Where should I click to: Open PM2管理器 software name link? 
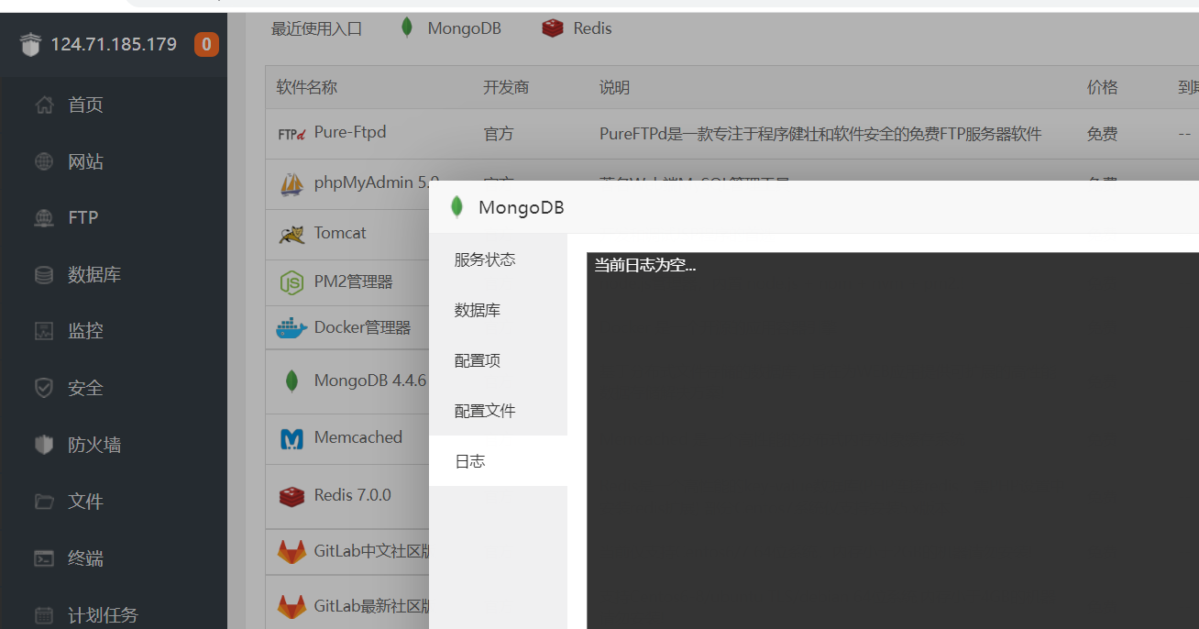point(353,281)
